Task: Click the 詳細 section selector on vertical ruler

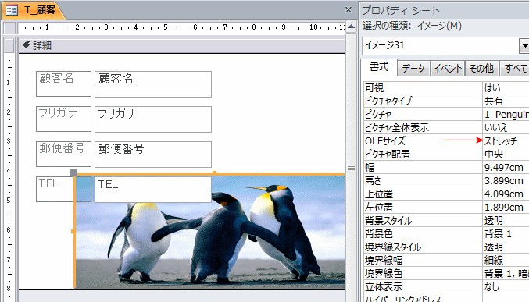Action: [9, 45]
